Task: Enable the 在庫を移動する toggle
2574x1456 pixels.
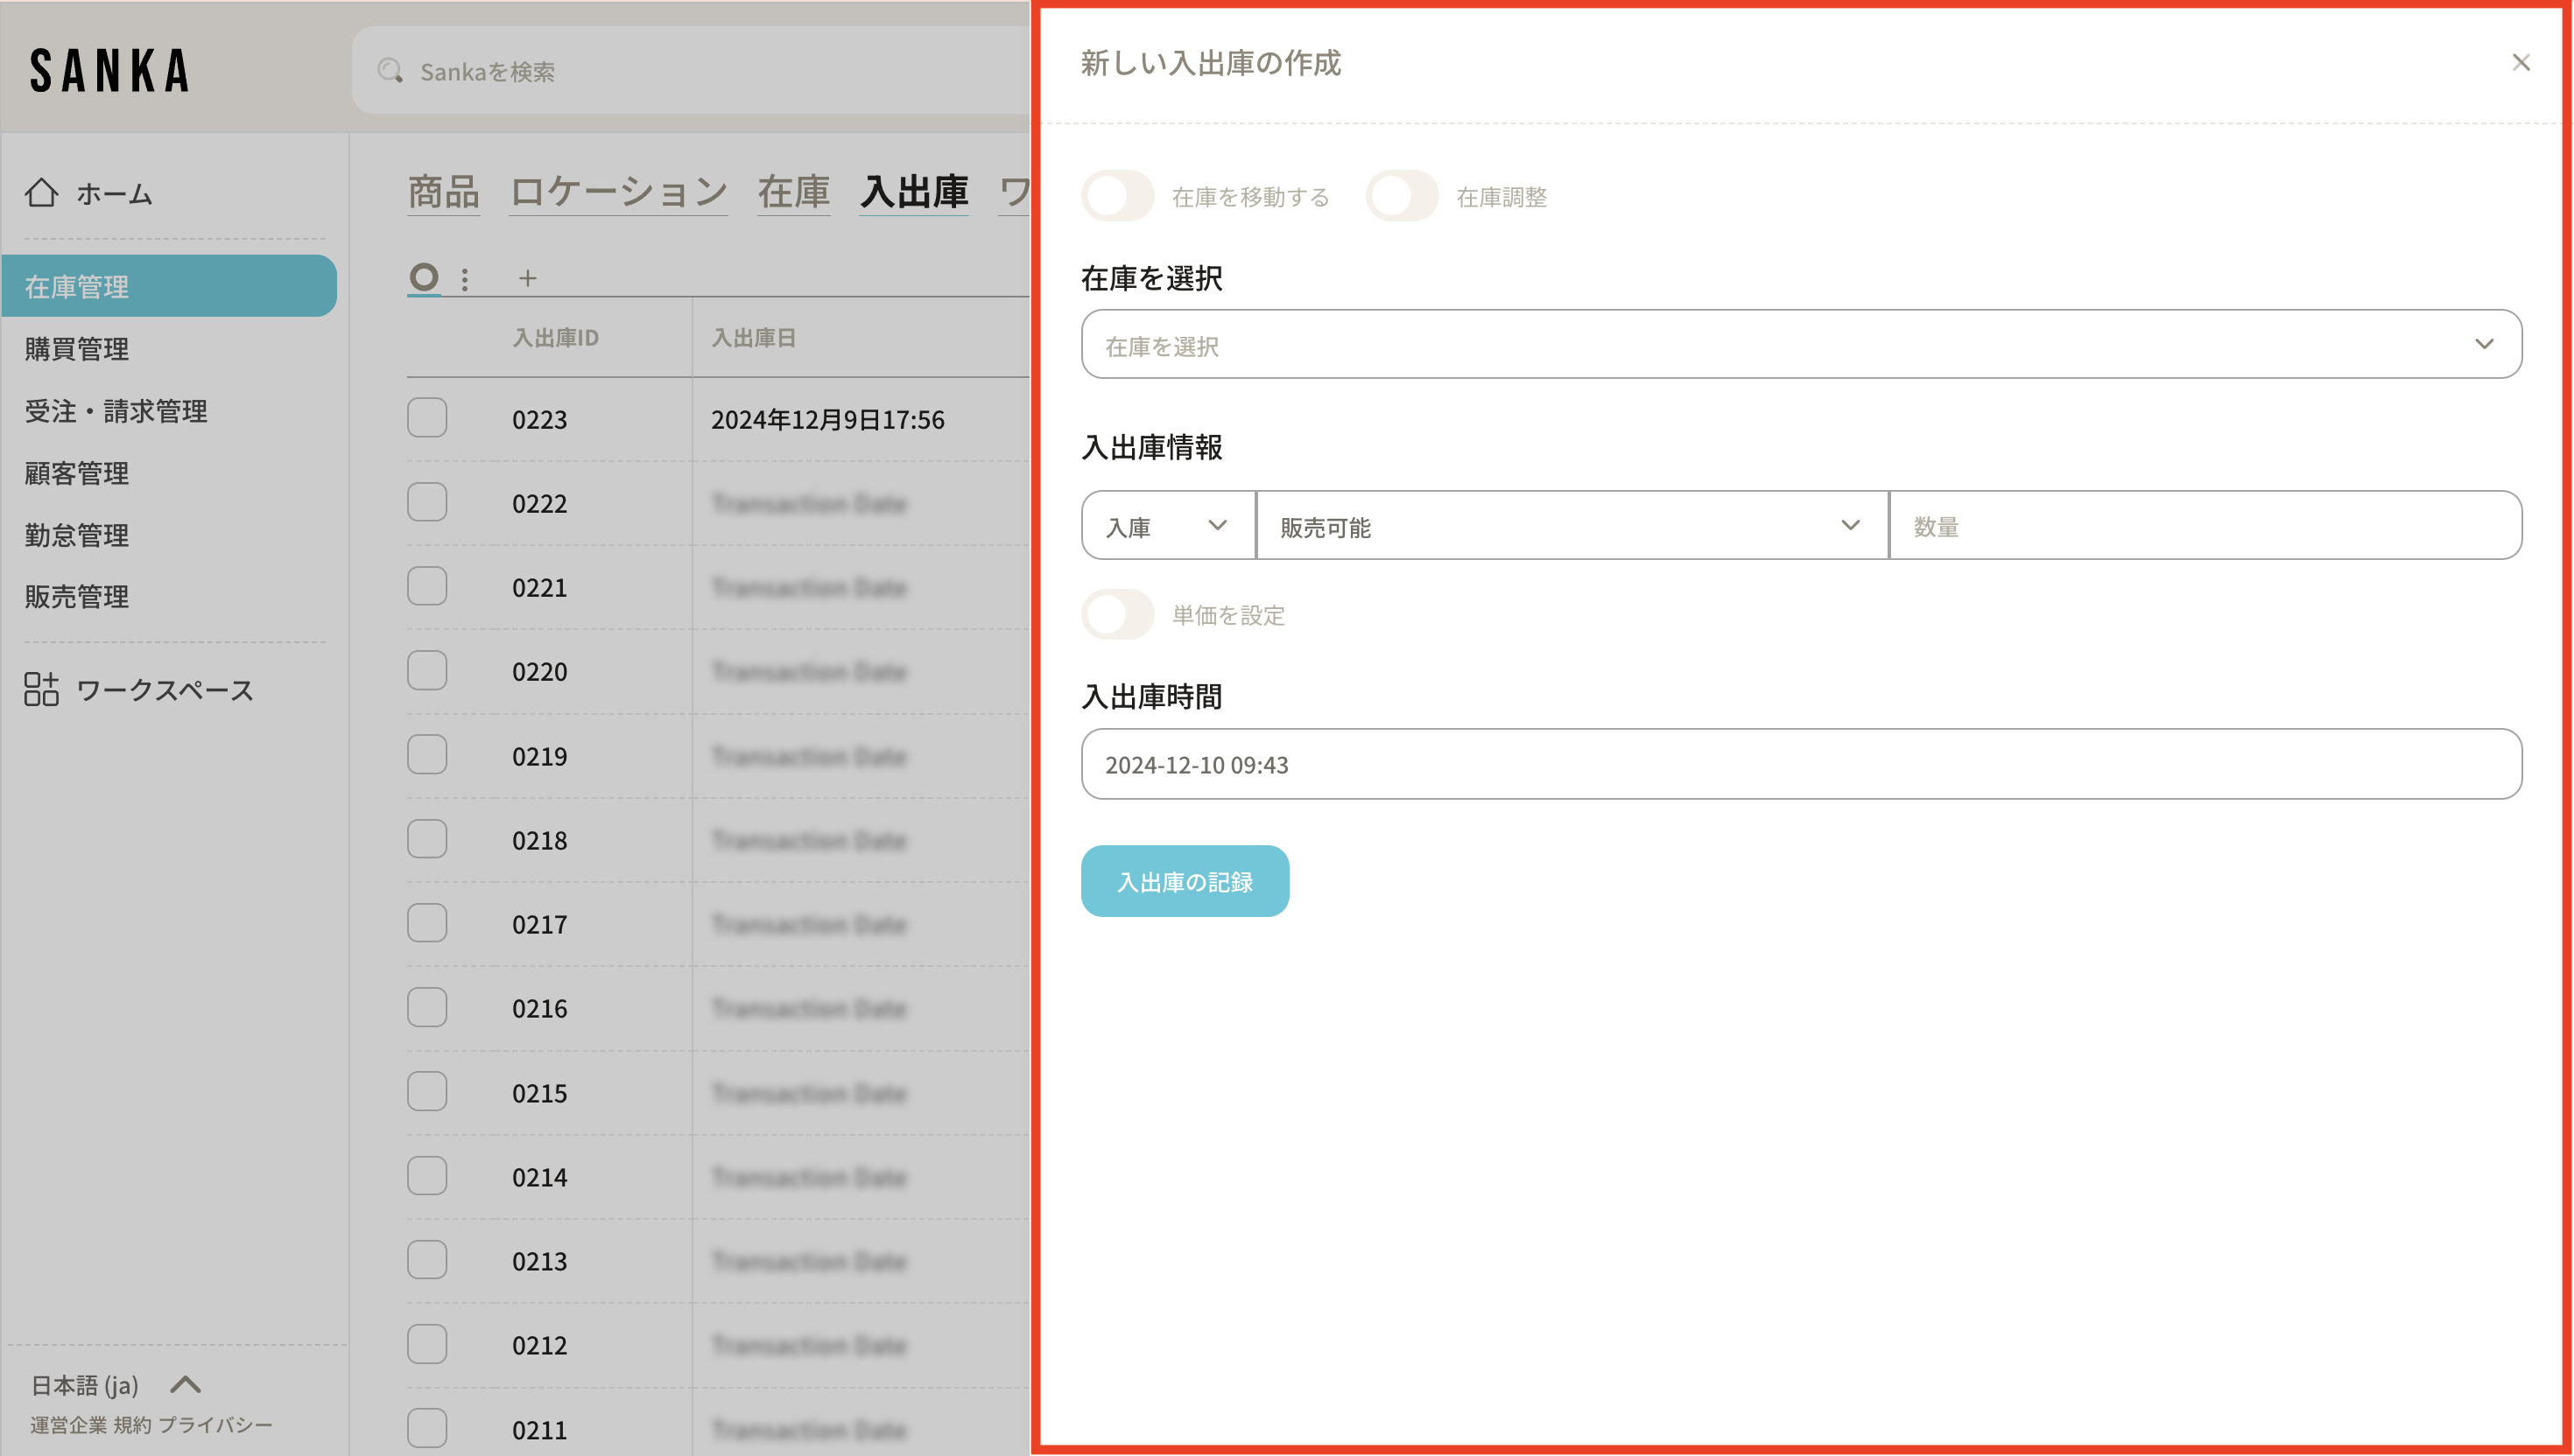Action: tap(1116, 196)
